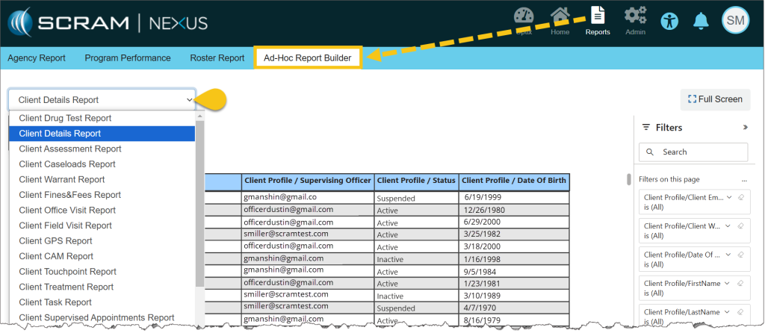Open the Optix dashboard gauge icon
The height and width of the screenshot is (336, 765).
point(525,18)
